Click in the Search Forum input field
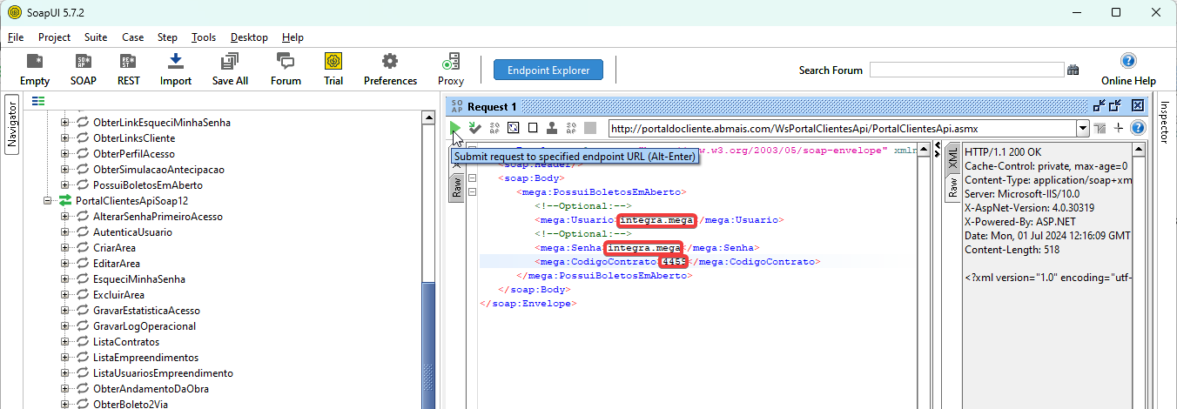 click(966, 70)
